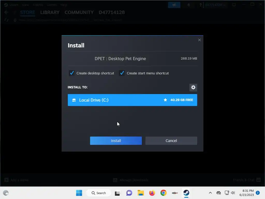Open network display tray icon

[x=227, y=193]
